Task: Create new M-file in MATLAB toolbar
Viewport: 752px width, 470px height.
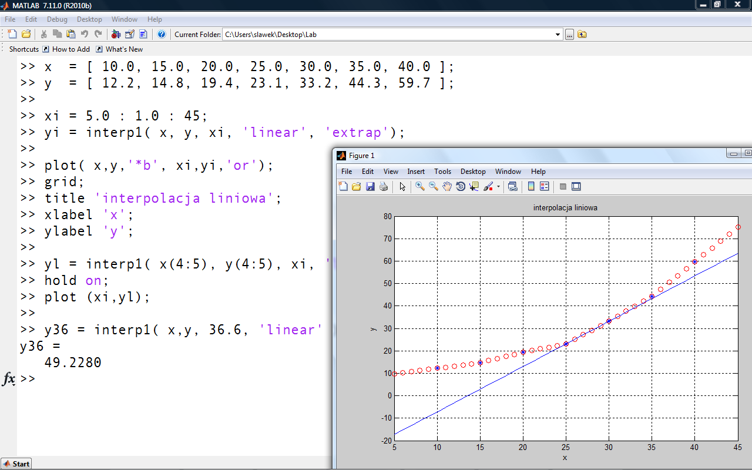Action: coord(12,34)
